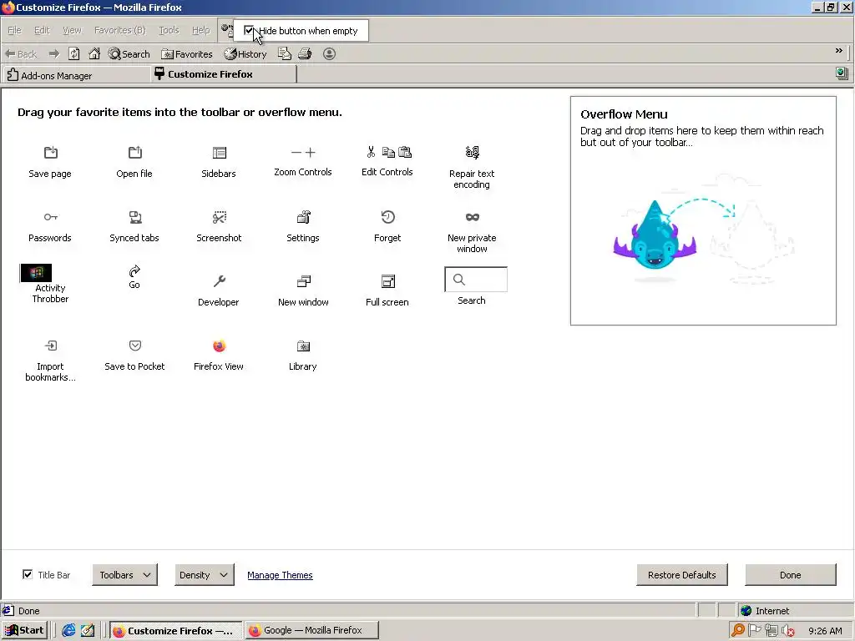The height and width of the screenshot is (641, 855).
Task: Pick the Full screen icon
Action: pyautogui.click(x=387, y=281)
